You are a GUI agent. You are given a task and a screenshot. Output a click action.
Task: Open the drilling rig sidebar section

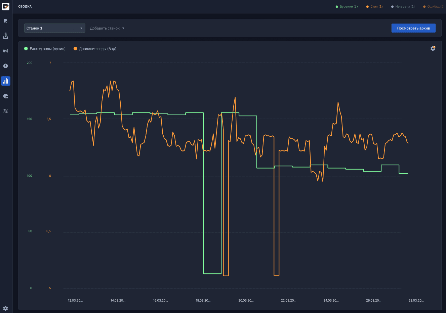(x=6, y=36)
